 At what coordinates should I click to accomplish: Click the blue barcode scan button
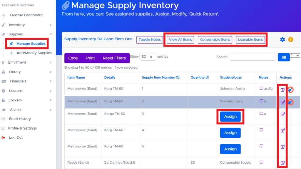pos(283,57)
